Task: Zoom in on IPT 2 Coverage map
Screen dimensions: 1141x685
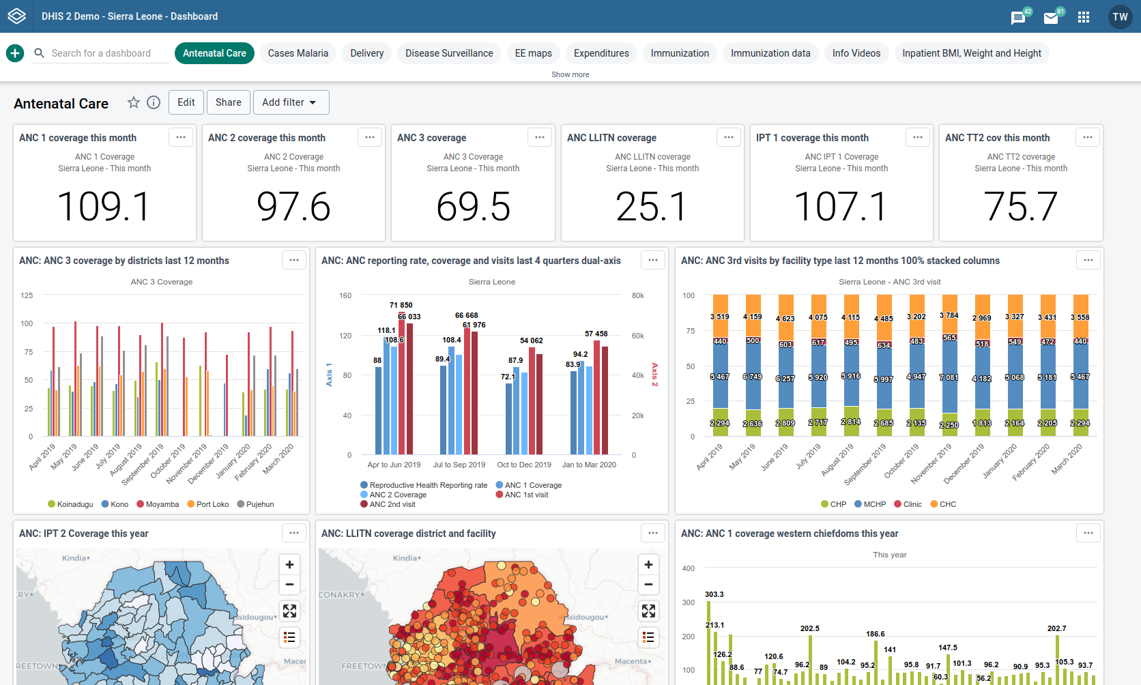Action: (289, 565)
